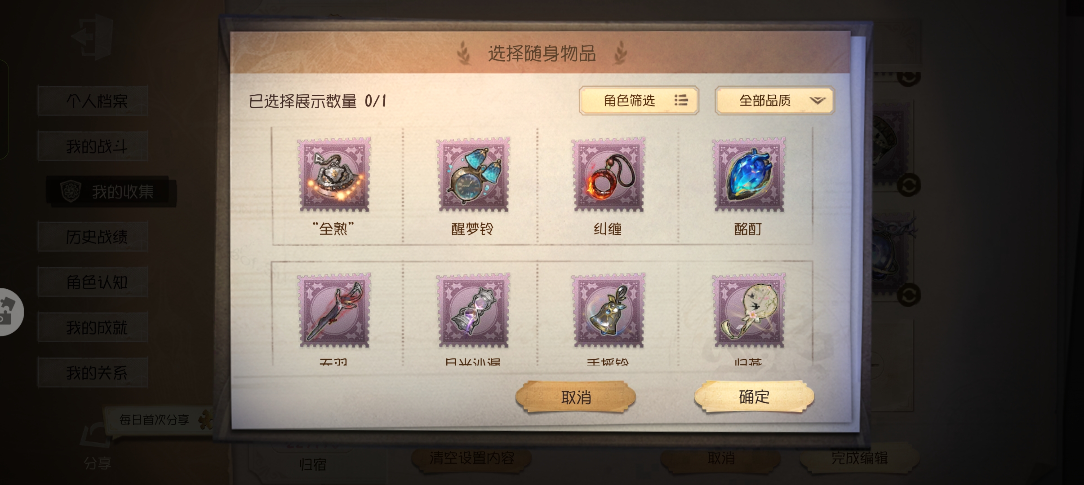Click the exit door icon top-left

click(93, 37)
